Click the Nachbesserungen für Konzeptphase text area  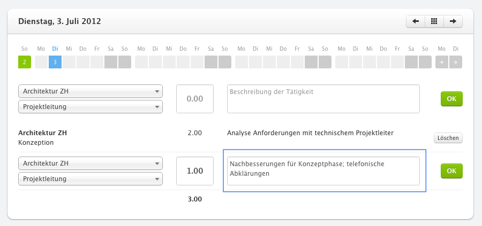coord(323,171)
